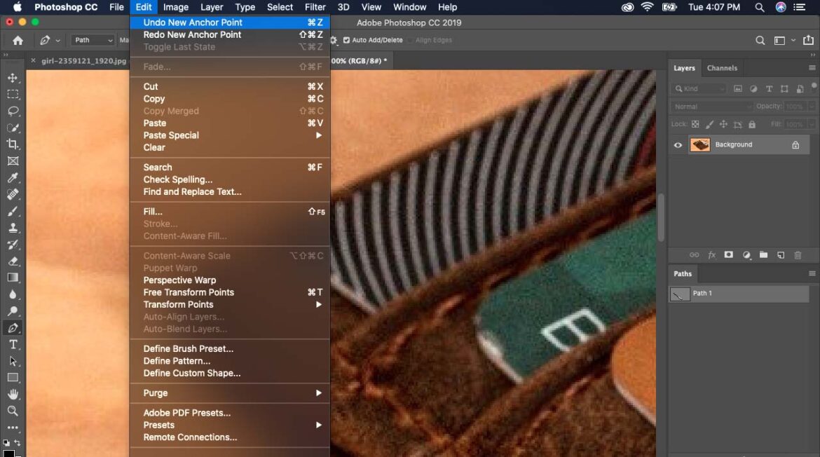
Task: Toggle the Background layer lock icon
Action: 795,145
